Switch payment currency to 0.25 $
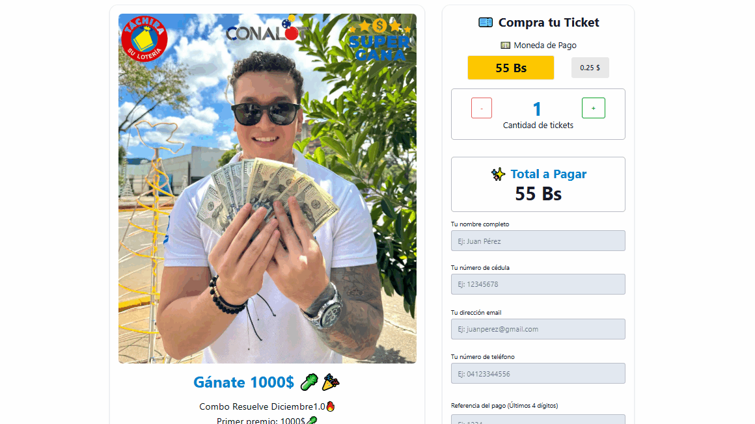 (x=590, y=68)
